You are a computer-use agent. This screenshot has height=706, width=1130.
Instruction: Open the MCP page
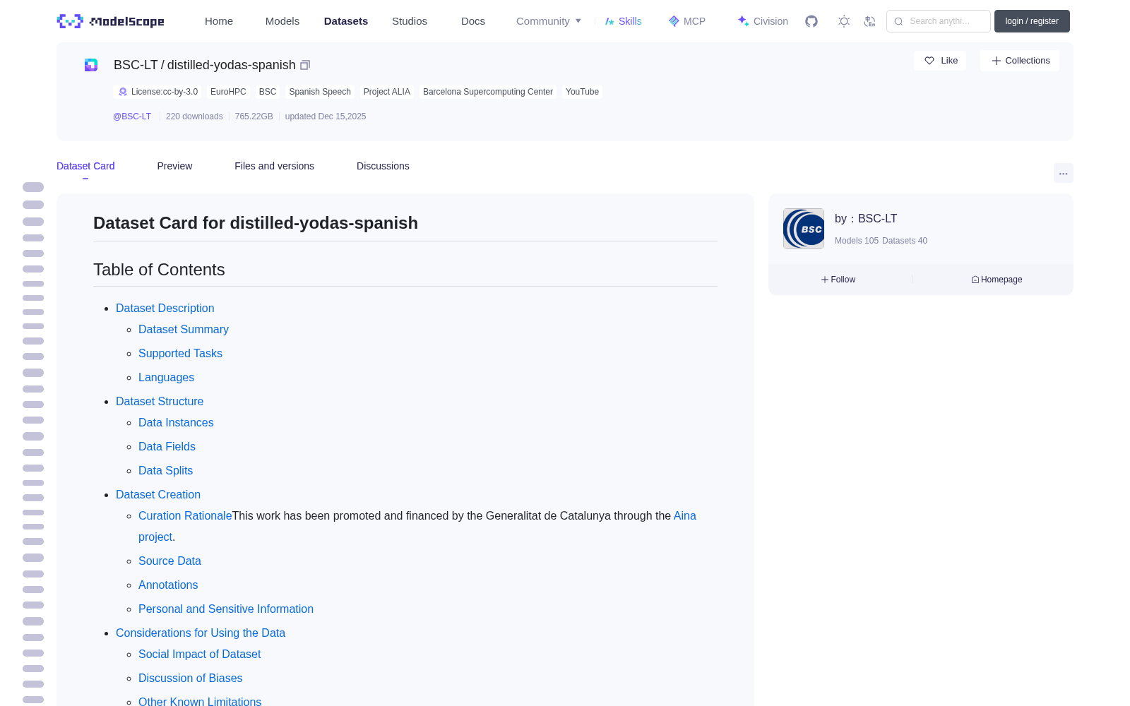pos(687,21)
